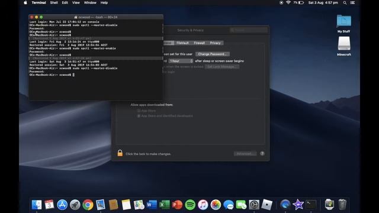The image size is (379, 213).
Task: Click the battery status icon
Action: (301, 2)
